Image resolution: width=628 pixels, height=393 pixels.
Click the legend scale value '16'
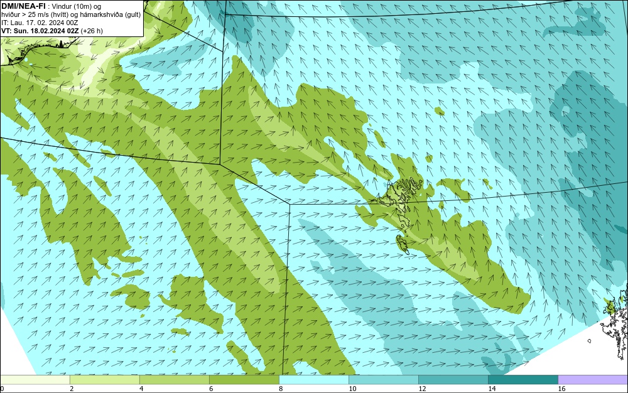pos(561,389)
